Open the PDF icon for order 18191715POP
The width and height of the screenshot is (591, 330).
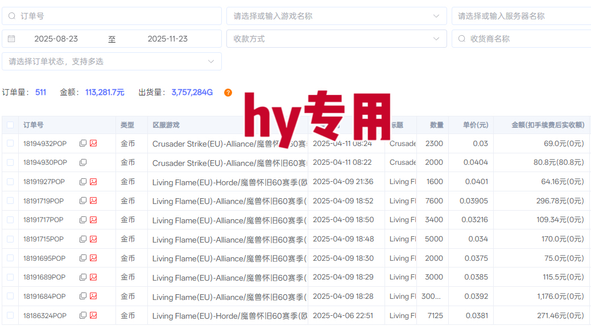[x=92, y=239]
